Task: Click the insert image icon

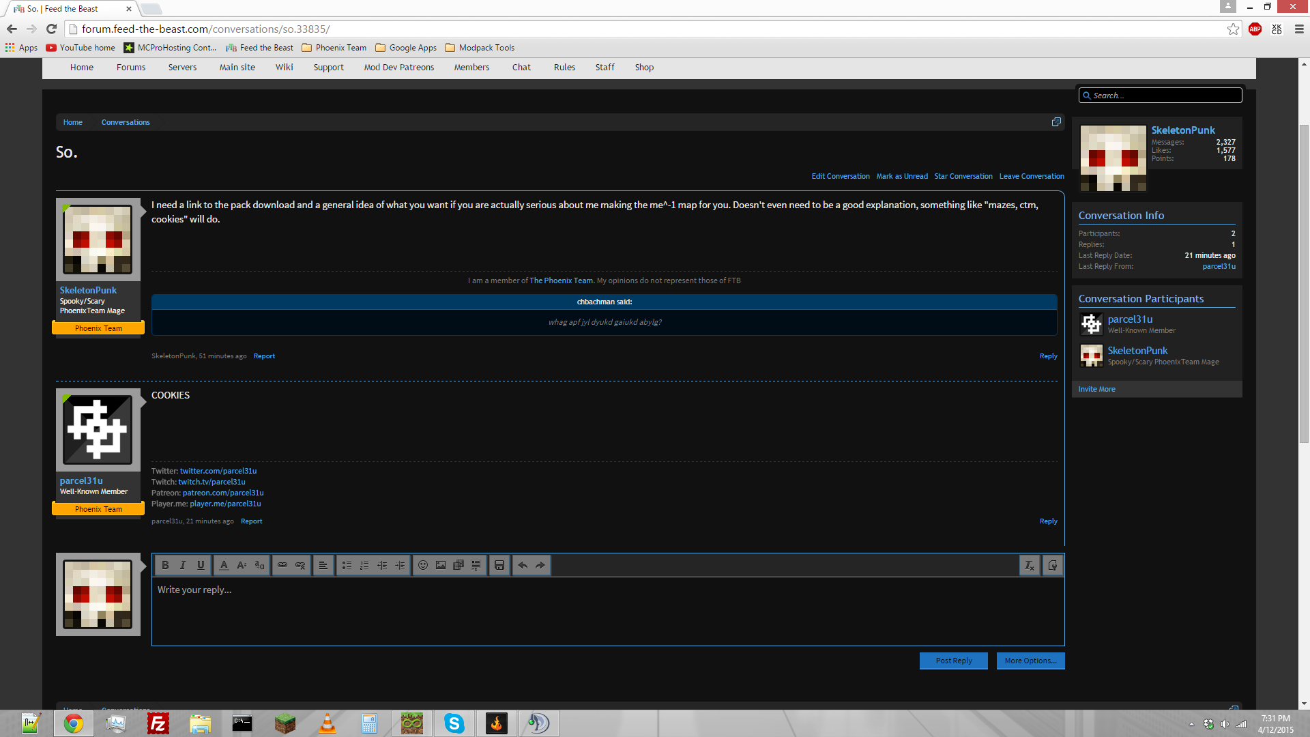Action: (441, 565)
